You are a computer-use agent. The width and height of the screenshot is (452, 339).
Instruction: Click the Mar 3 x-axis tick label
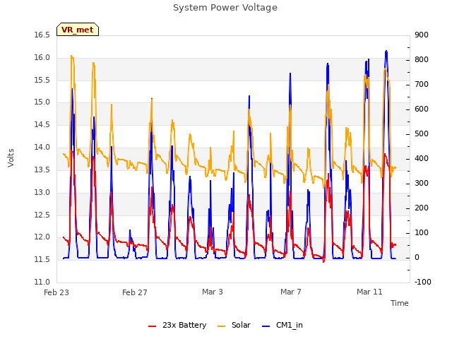click(213, 292)
